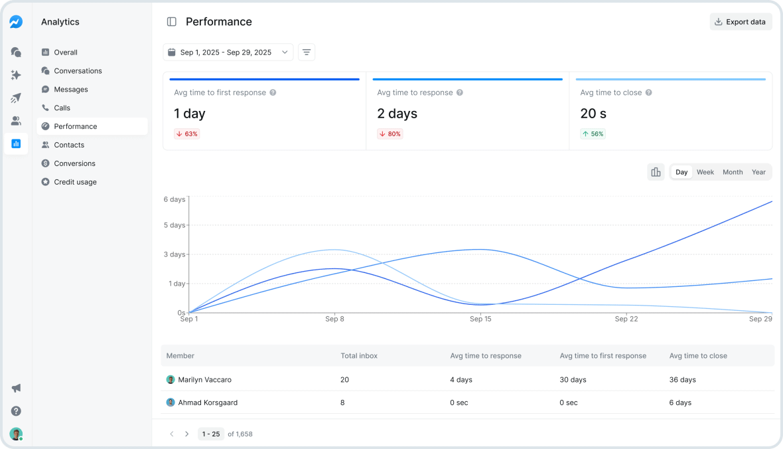Open the Messenger logo icon
Screen dimensions: 783x449
[x=15, y=21]
